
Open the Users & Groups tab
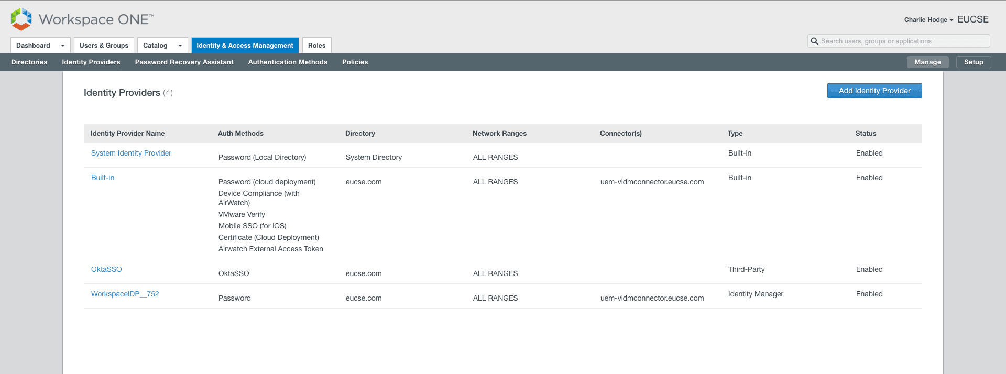(x=104, y=46)
